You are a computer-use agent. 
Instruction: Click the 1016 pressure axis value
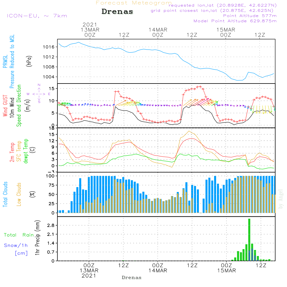[x=49, y=47]
